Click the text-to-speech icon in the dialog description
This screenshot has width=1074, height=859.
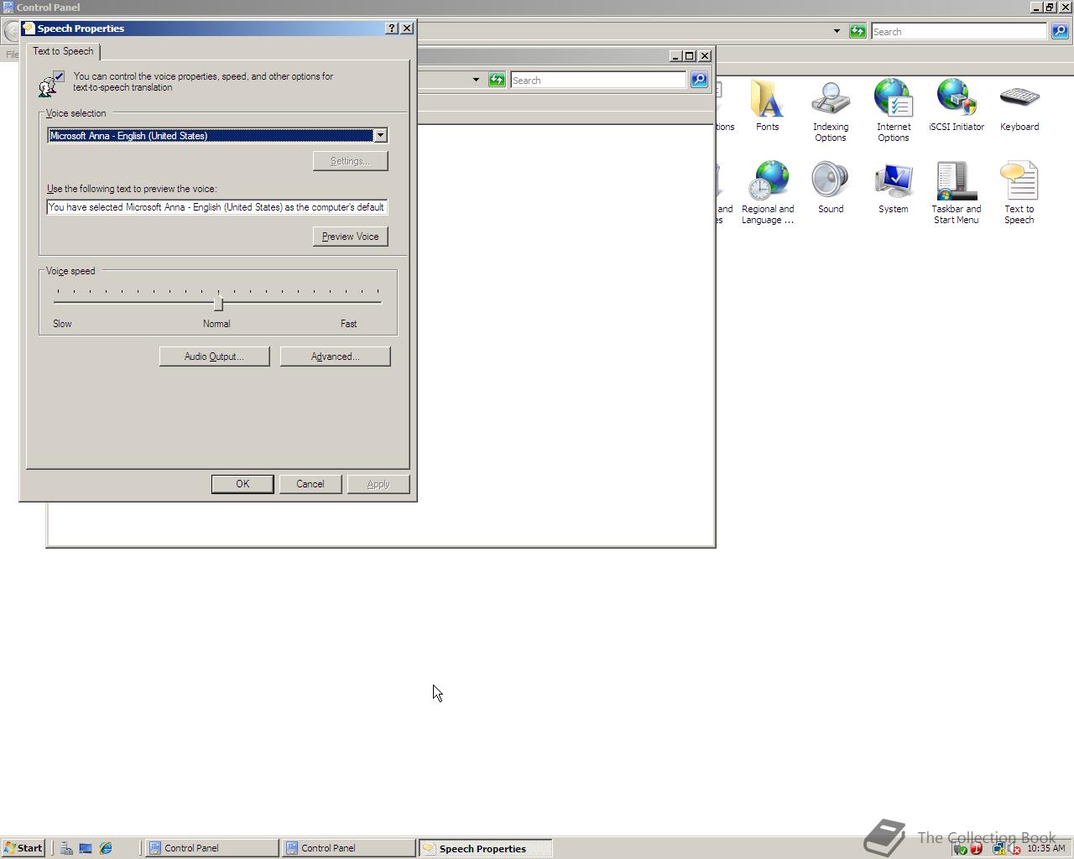tap(51, 83)
